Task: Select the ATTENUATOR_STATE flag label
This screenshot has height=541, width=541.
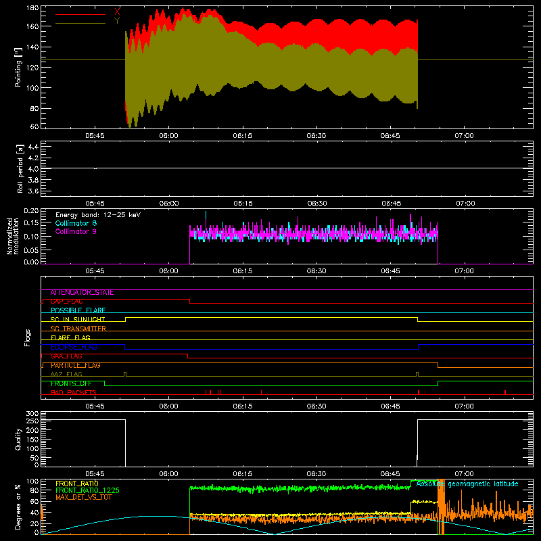Action: tap(82, 293)
